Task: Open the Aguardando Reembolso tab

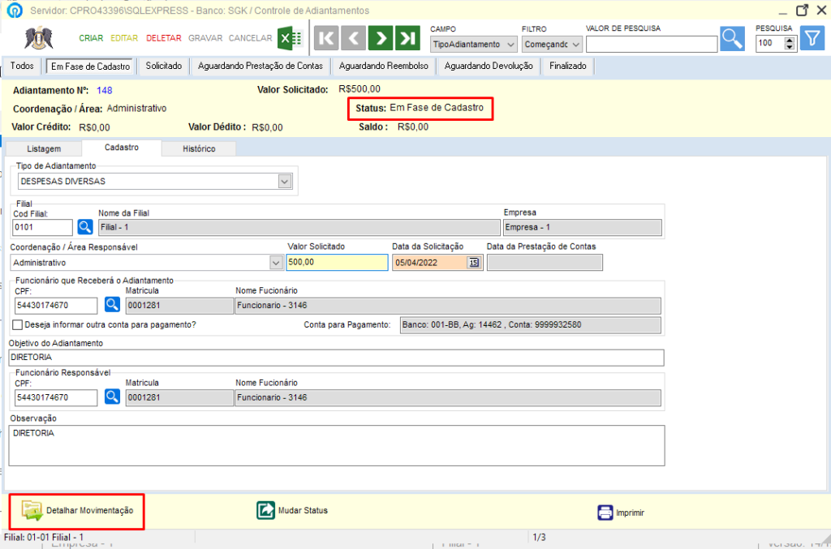Action: coord(384,66)
